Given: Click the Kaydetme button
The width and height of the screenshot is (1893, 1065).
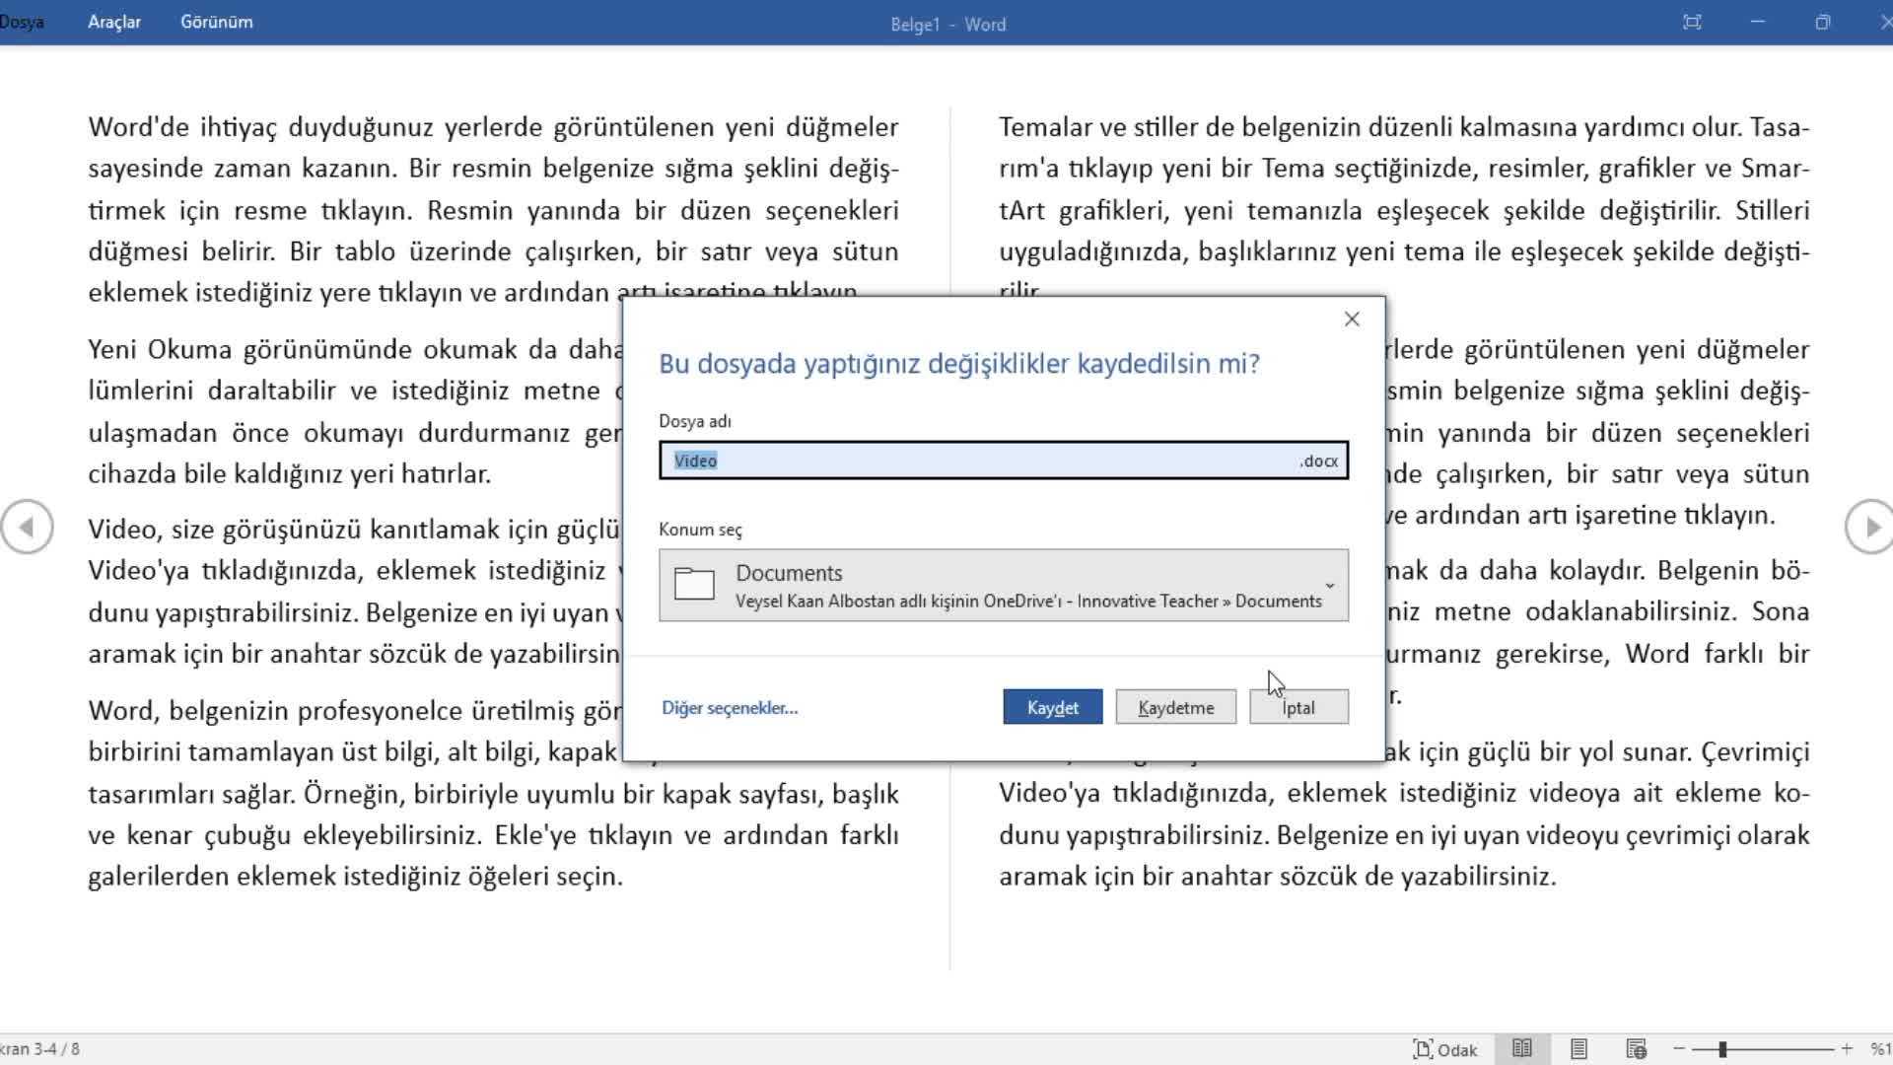Looking at the screenshot, I should pyautogui.click(x=1176, y=707).
